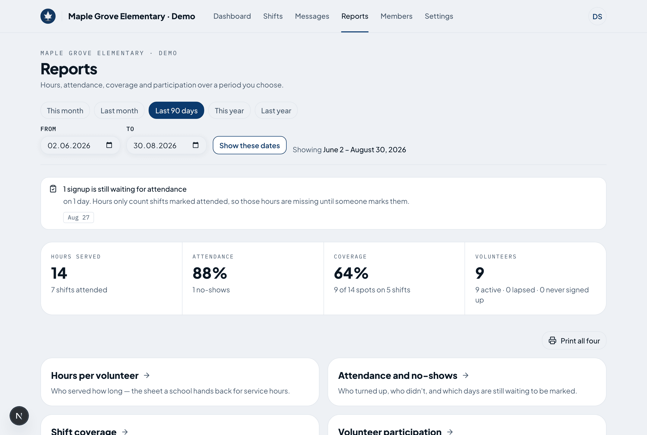Click the printer icon beside Print all four
The width and height of the screenshot is (647, 435).
pos(552,340)
